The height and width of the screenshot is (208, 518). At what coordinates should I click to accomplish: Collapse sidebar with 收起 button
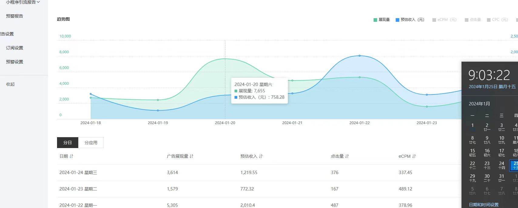click(10, 84)
